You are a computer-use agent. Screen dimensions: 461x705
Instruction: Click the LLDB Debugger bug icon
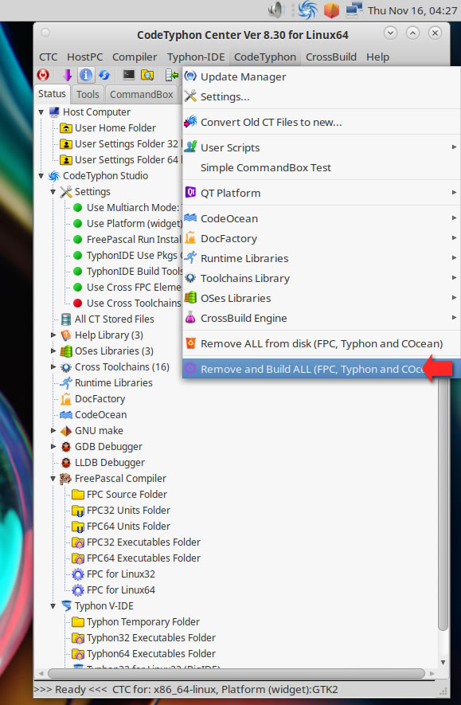[66, 463]
